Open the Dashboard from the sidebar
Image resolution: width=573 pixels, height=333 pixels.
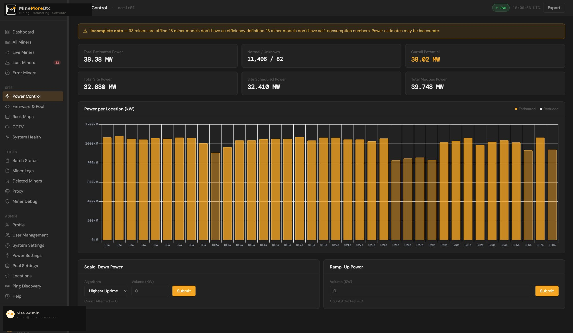pos(23,32)
